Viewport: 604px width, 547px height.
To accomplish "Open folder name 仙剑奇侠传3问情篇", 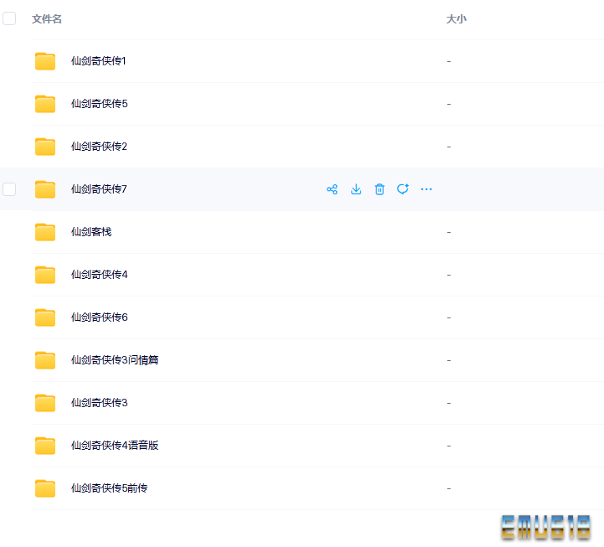I will [115, 360].
